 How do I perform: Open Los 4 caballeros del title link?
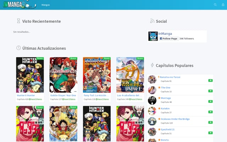point(129,95)
